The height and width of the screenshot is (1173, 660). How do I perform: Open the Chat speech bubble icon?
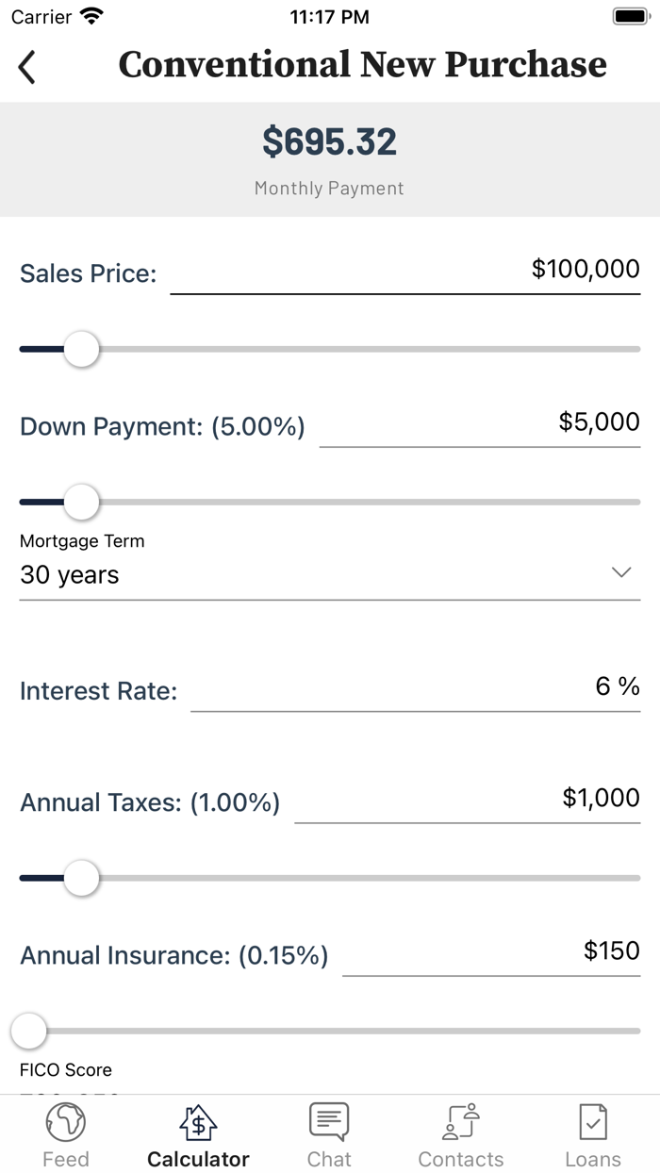point(328,1120)
